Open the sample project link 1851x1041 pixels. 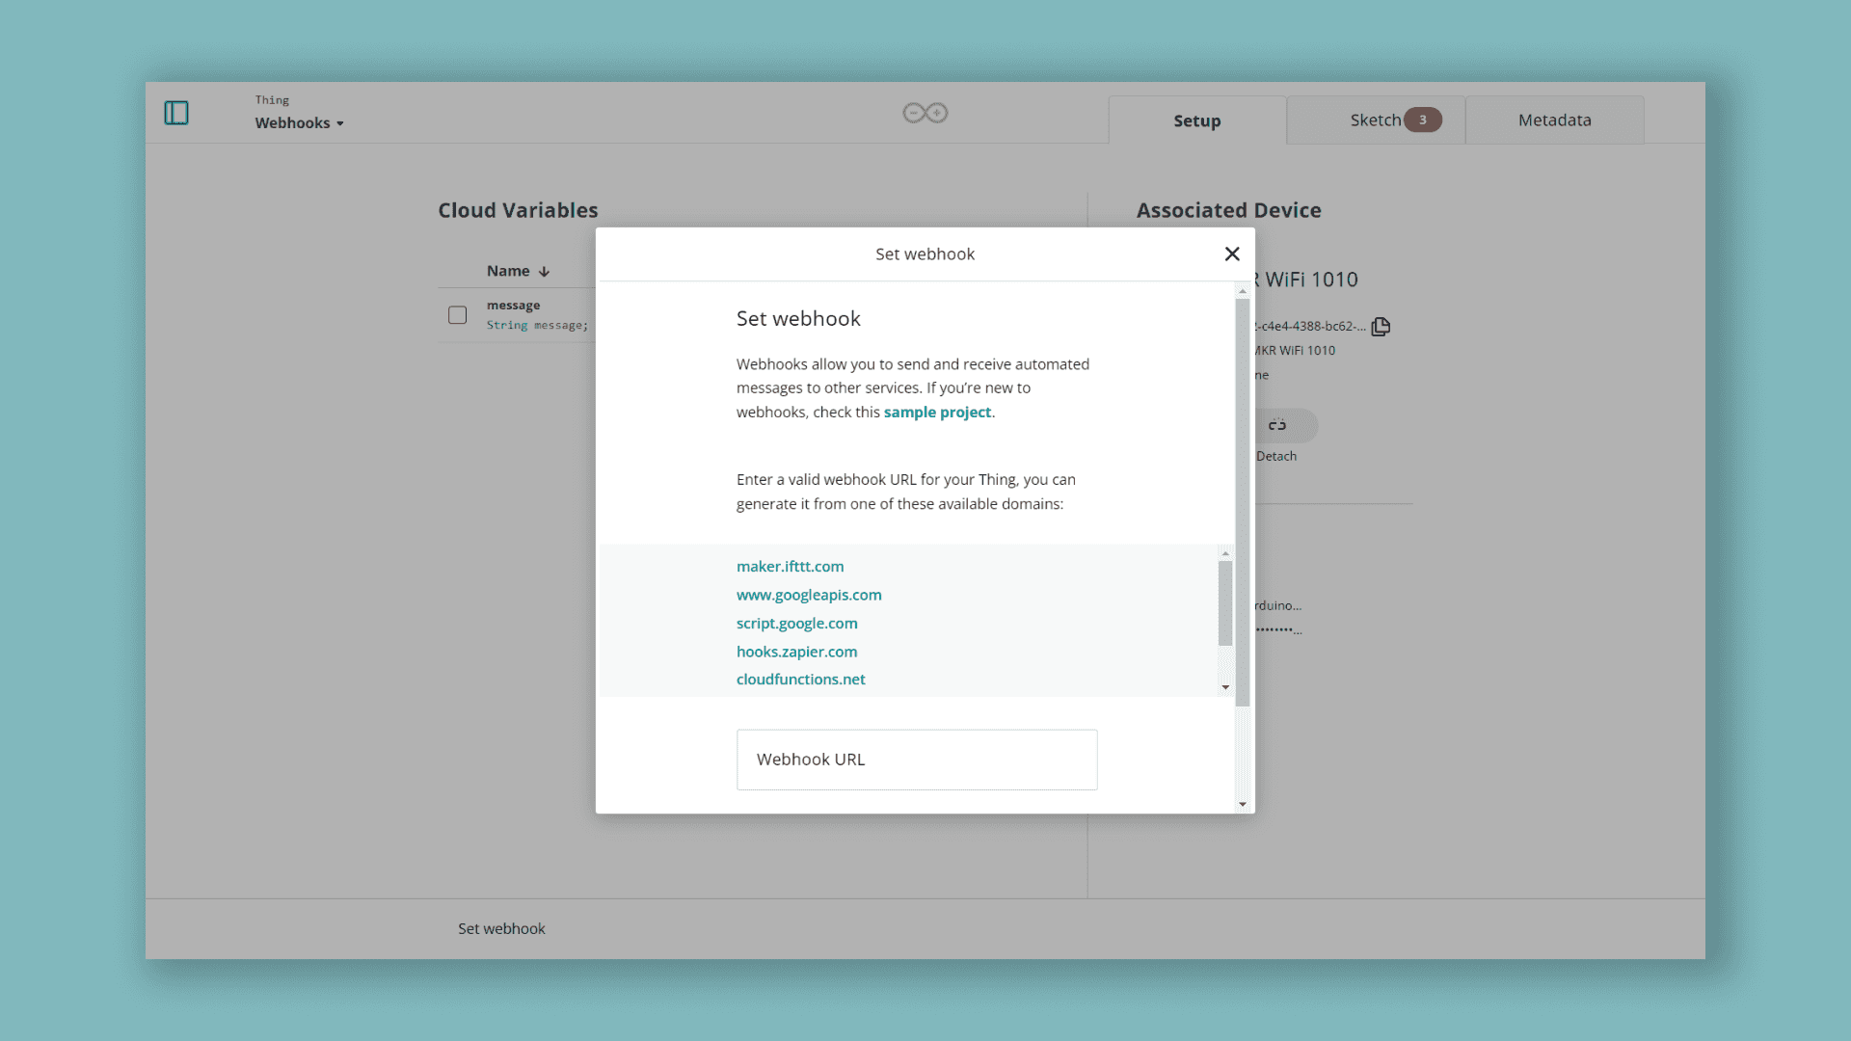point(937,413)
